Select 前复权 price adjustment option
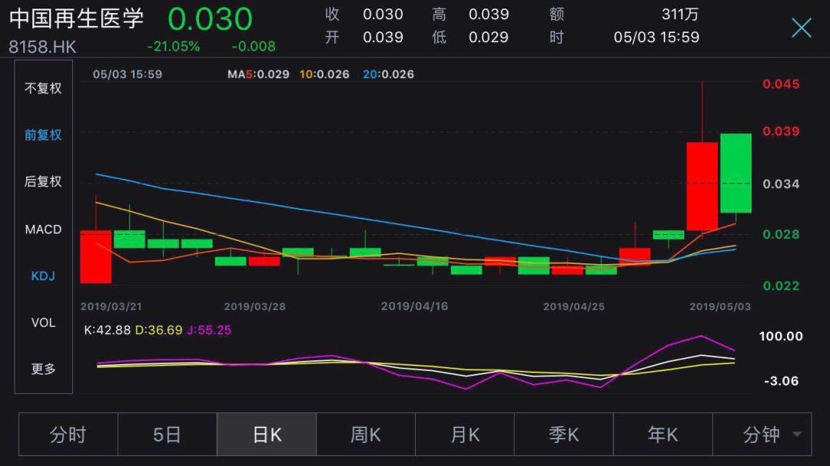The height and width of the screenshot is (466, 830). (43, 135)
